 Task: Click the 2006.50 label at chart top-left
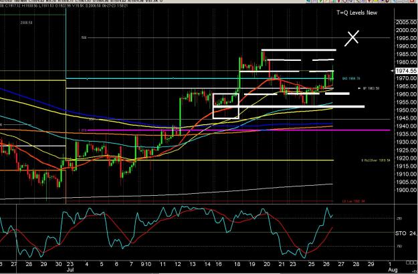(x=26, y=23)
